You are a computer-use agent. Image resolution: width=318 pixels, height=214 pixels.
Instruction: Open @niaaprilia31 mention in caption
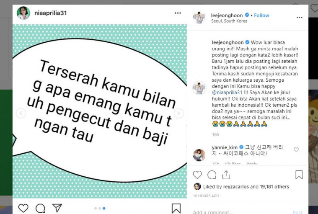227,93
